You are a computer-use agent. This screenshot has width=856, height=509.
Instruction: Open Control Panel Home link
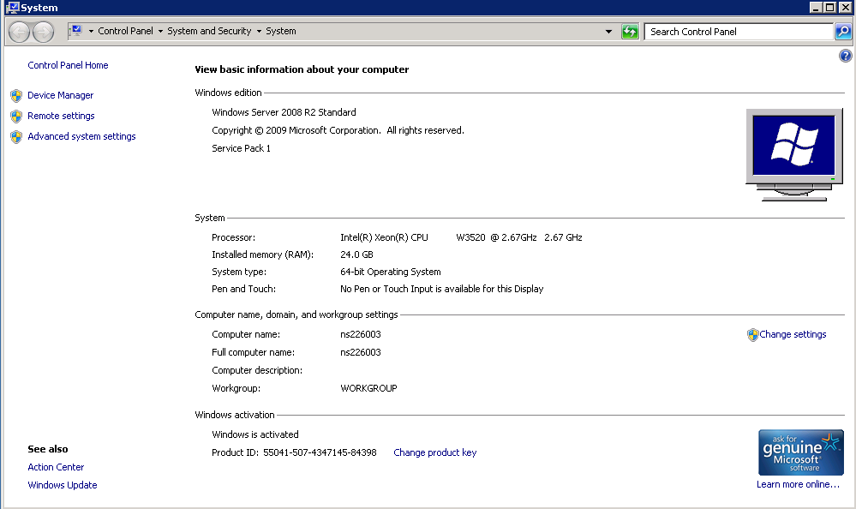click(x=68, y=65)
